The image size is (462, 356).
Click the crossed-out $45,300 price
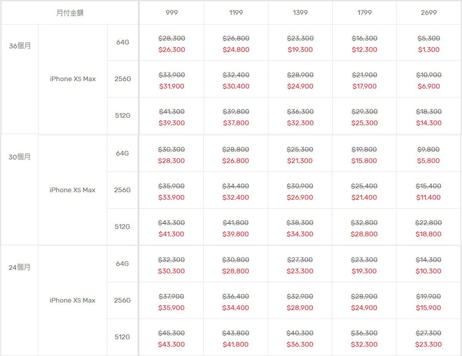[172, 333]
